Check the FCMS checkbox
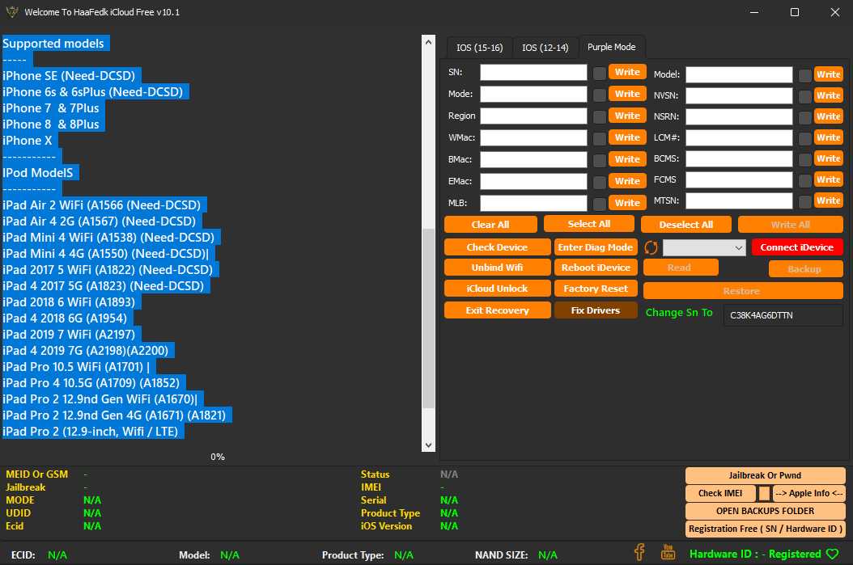Screen dimensions: 853x565 (x=805, y=181)
